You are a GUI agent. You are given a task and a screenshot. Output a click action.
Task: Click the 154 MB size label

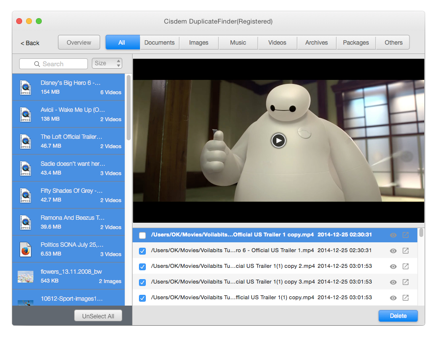pos(50,92)
